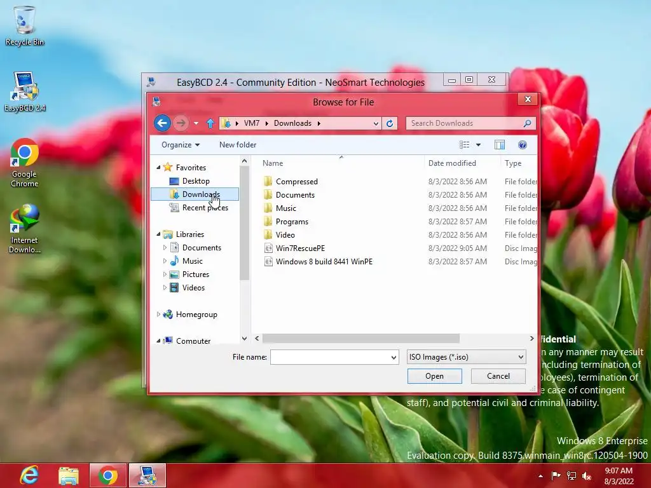This screenshot has width=651, height=488.
Task: Change view with the view icon
Action: (465, 145)
